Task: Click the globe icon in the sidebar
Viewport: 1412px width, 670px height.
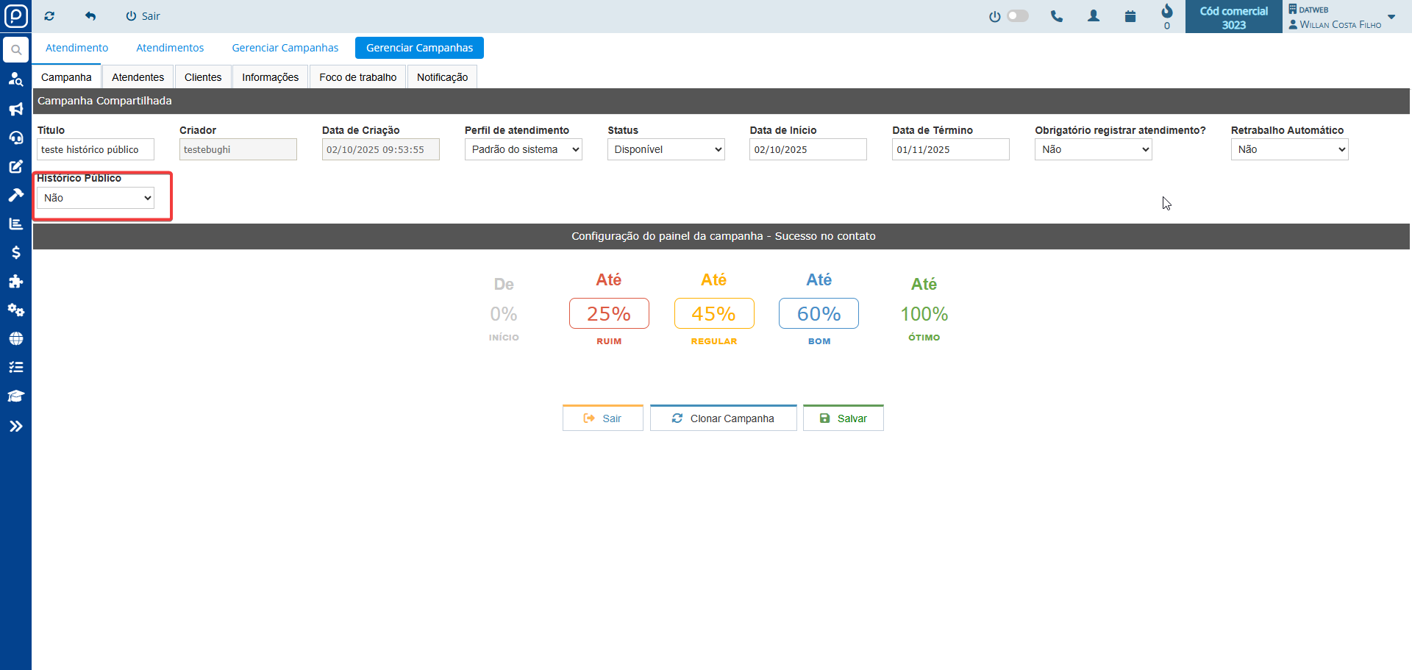Action: (15, 338)
